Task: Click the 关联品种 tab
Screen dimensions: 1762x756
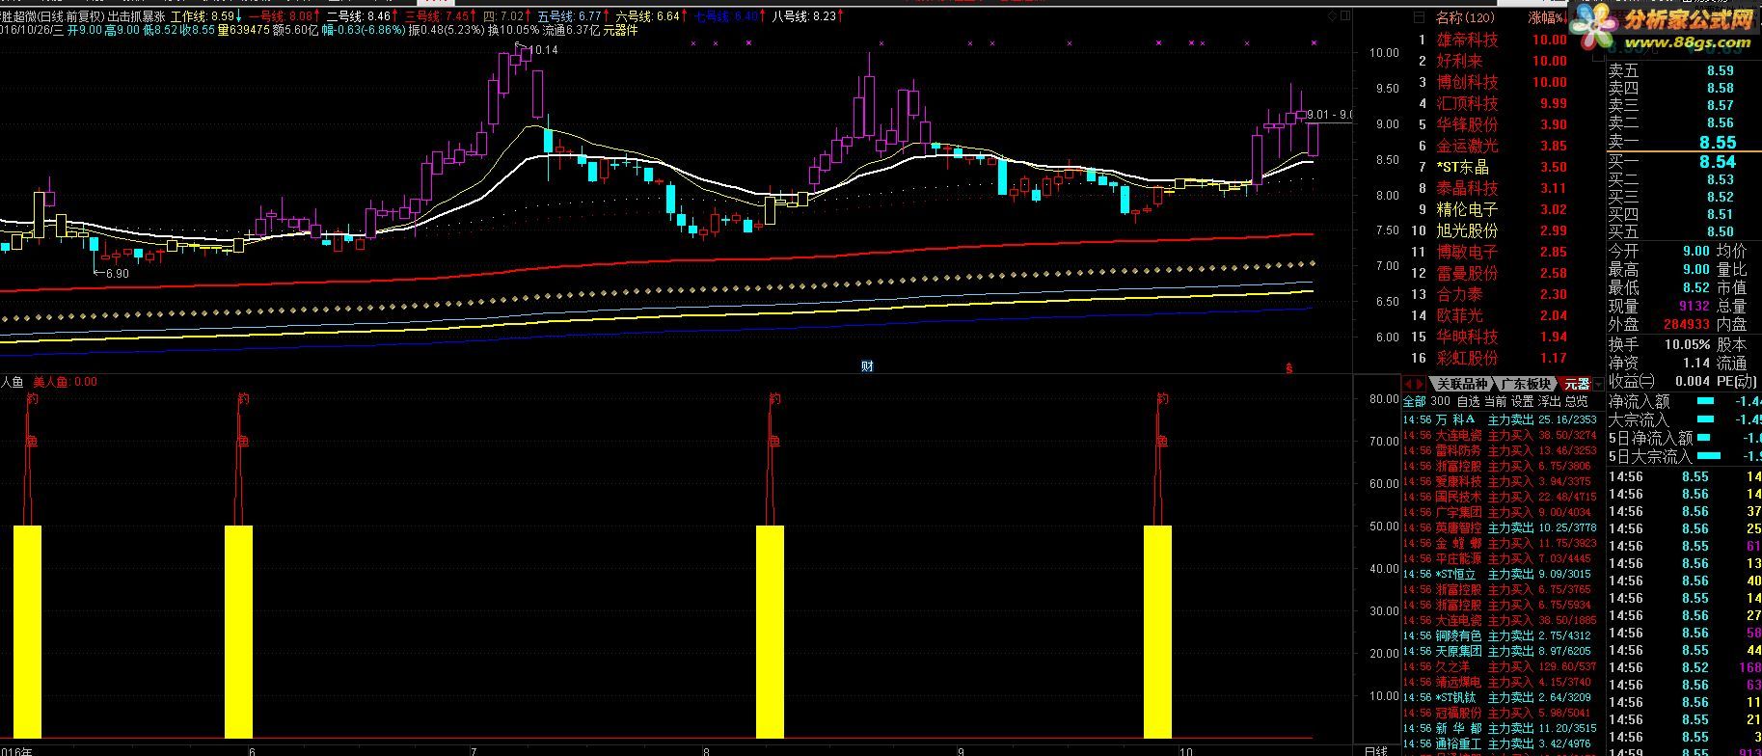Action: tap(1461, 384)
